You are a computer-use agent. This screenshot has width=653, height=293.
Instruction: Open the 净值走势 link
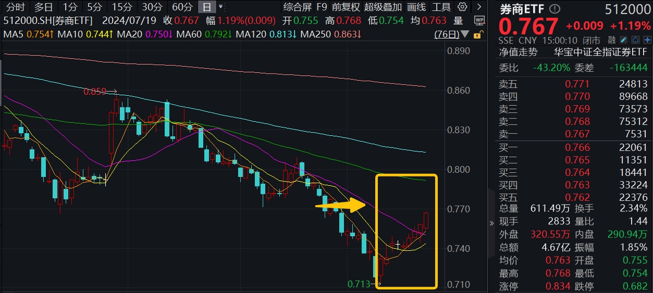(518, 52)
